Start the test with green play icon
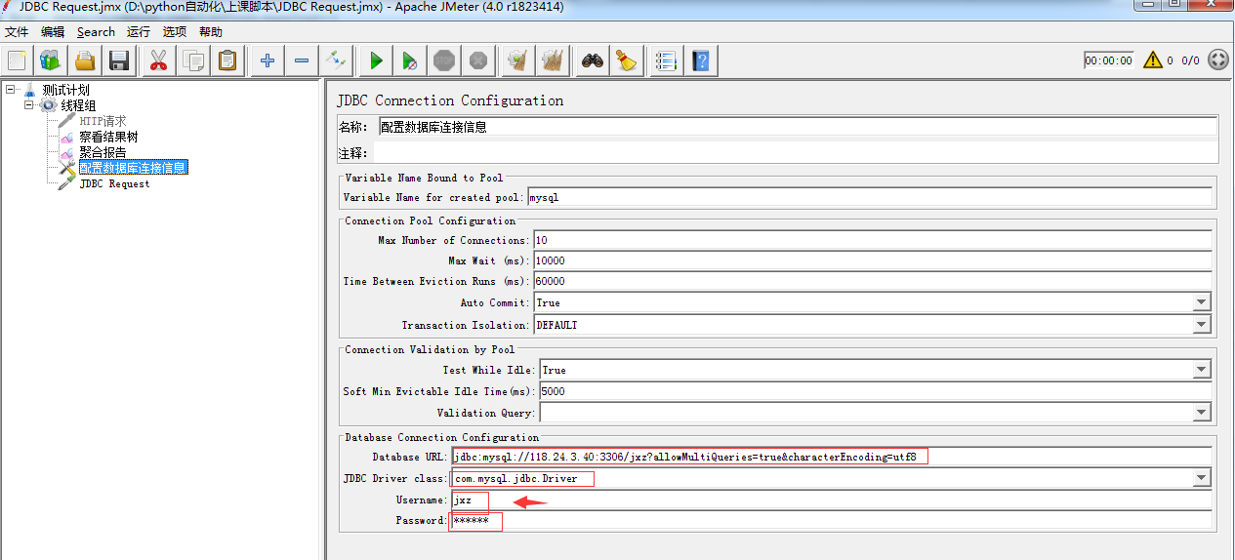Screen dimensions: 1235x560 pos(376,60)
